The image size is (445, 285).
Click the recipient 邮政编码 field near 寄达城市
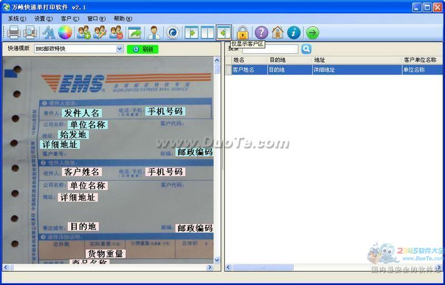tap(195, 228)
